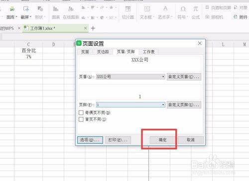
Task: Open the 图库 gallery tool
Action: click(12, 12)
